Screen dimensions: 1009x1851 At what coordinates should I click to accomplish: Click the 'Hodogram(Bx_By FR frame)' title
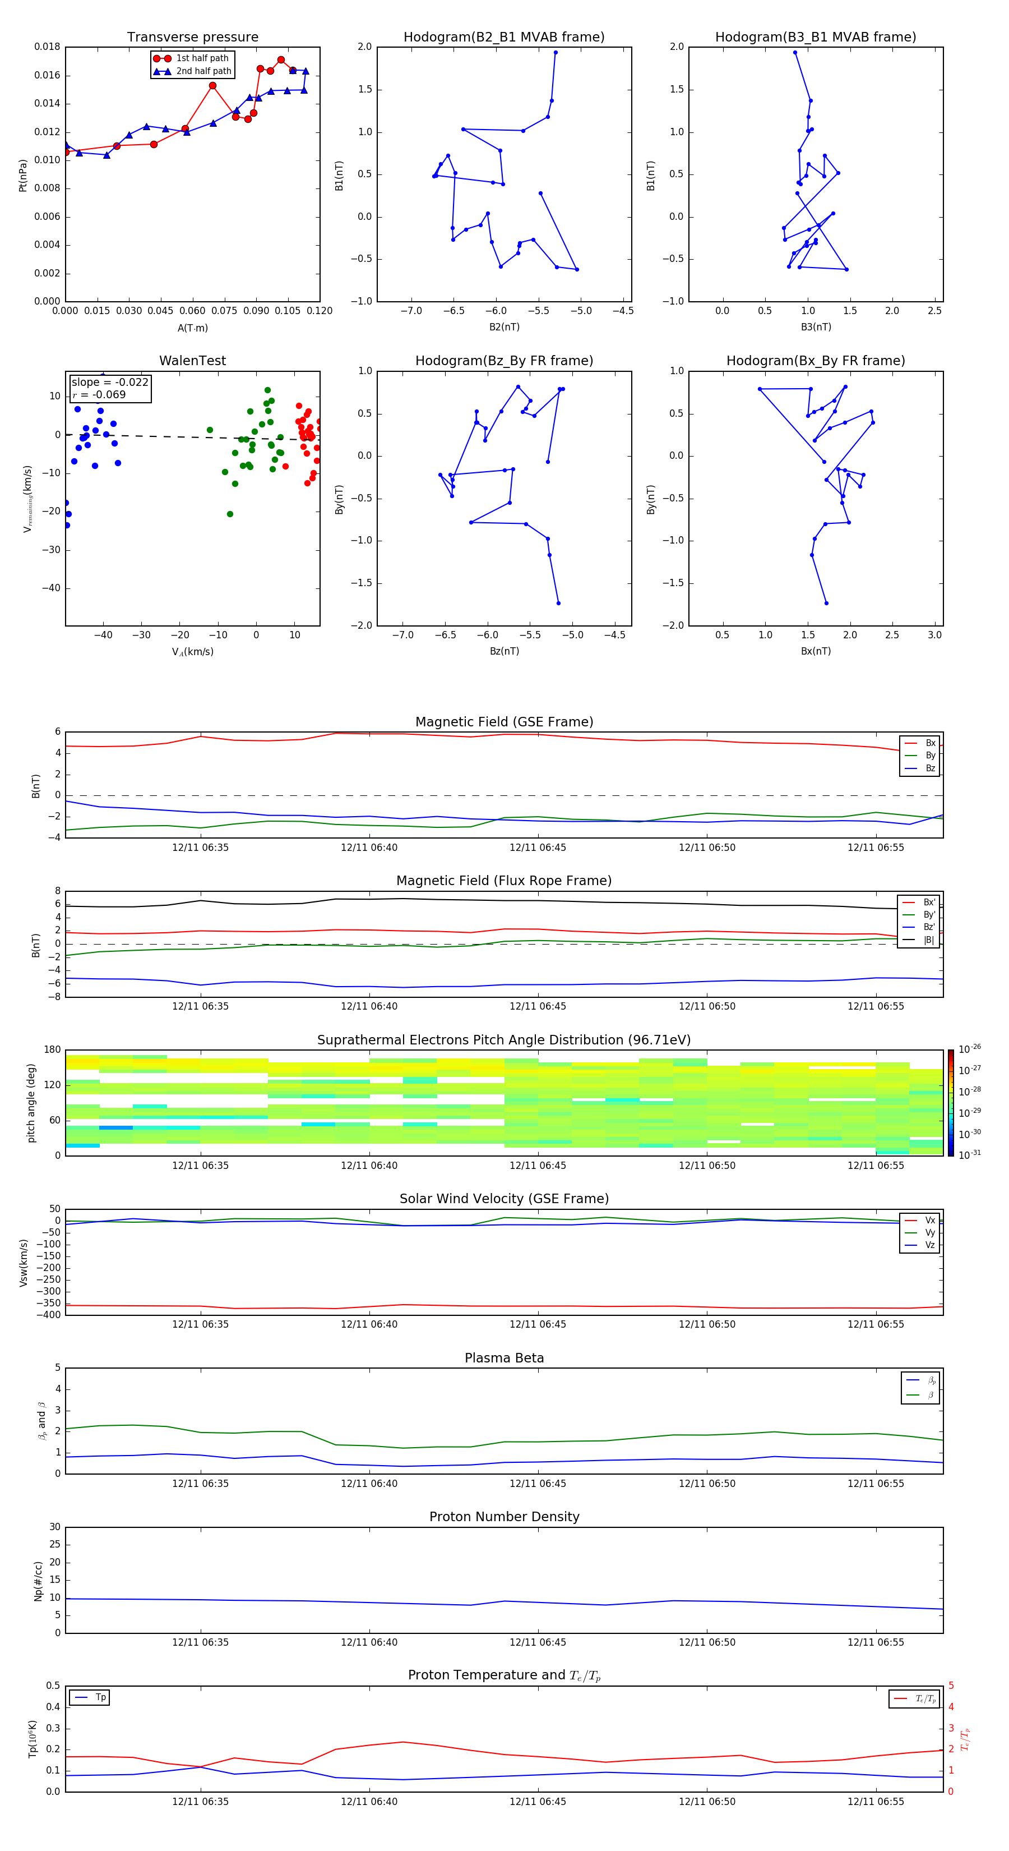pos(816,361)
